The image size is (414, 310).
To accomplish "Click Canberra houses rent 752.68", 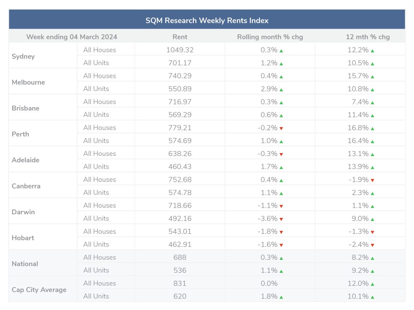I will click(x=180, y=179).
